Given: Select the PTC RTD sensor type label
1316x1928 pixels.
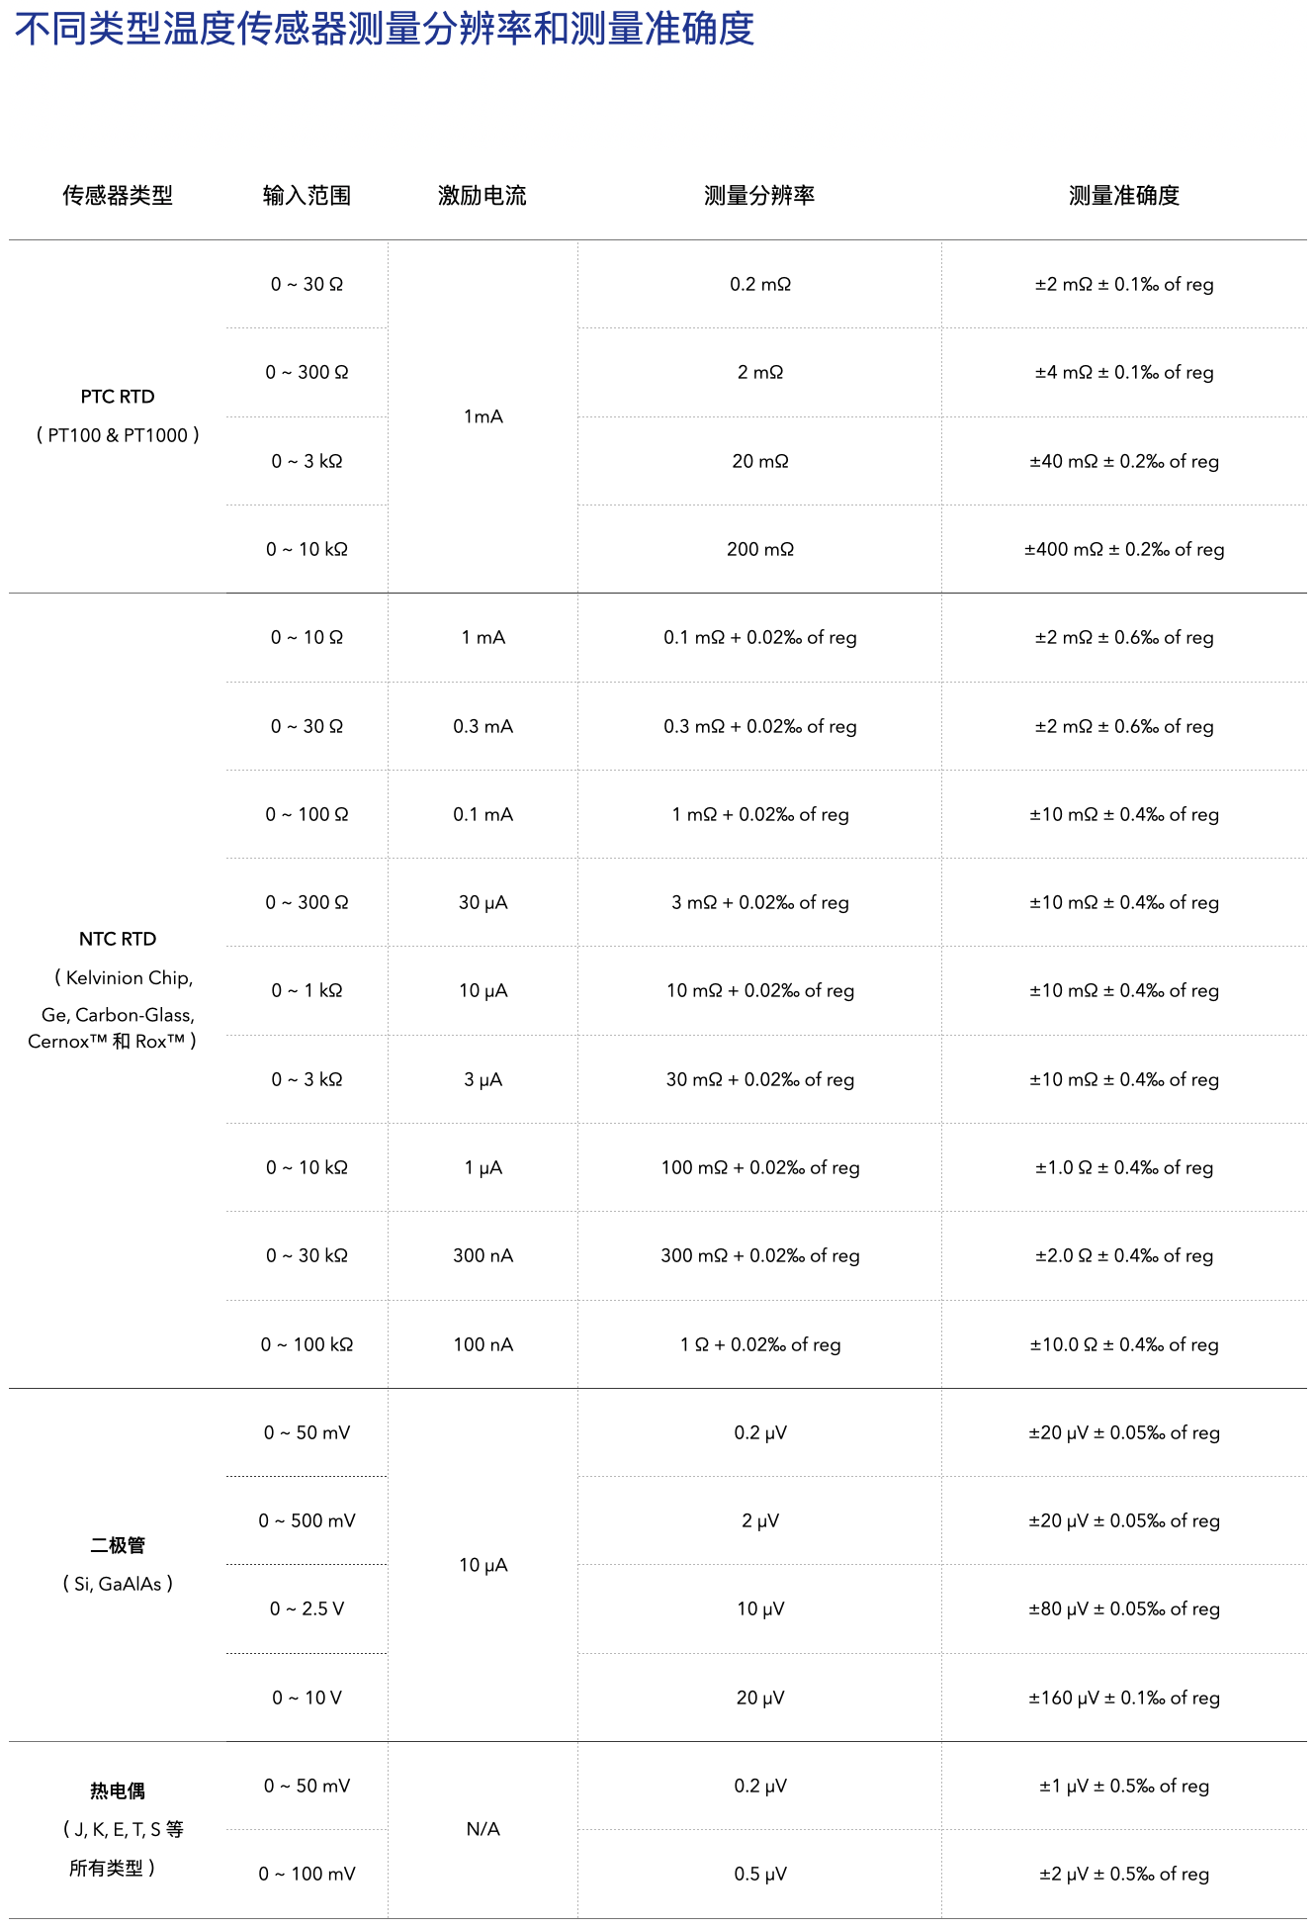Looking at the screenshot, I should 118,397.
